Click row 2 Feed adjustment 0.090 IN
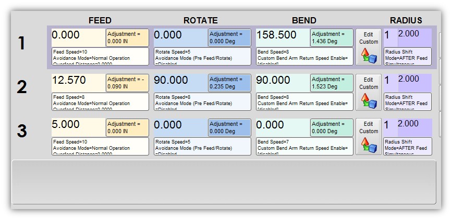 click(x=127, y=83)
